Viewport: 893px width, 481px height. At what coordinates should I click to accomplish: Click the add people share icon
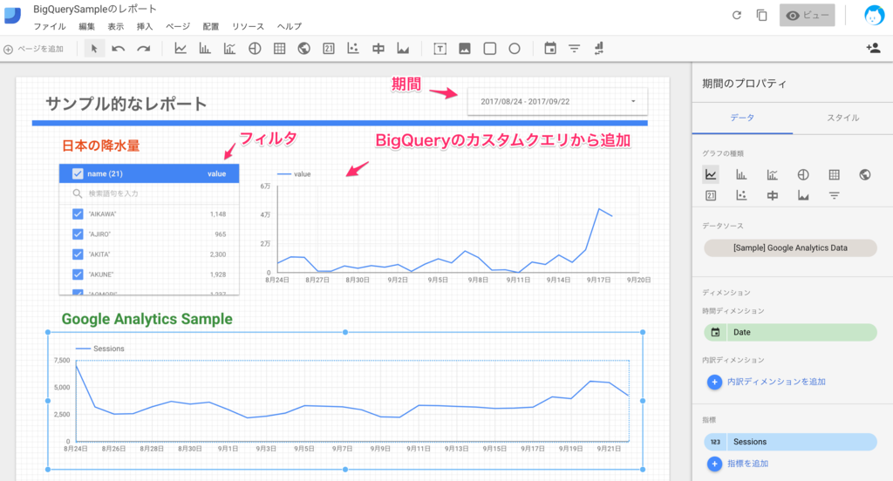(x=873, y=49)
